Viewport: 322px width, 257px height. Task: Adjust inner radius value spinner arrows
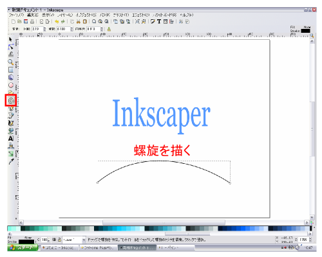coord(102,29)
